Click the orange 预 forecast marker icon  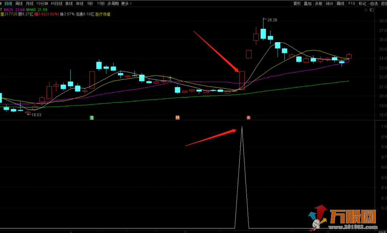pyautogui.click(x=177, y=118)
